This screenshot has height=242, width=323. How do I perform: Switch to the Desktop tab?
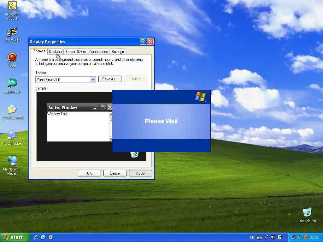(x=55, y=52)
